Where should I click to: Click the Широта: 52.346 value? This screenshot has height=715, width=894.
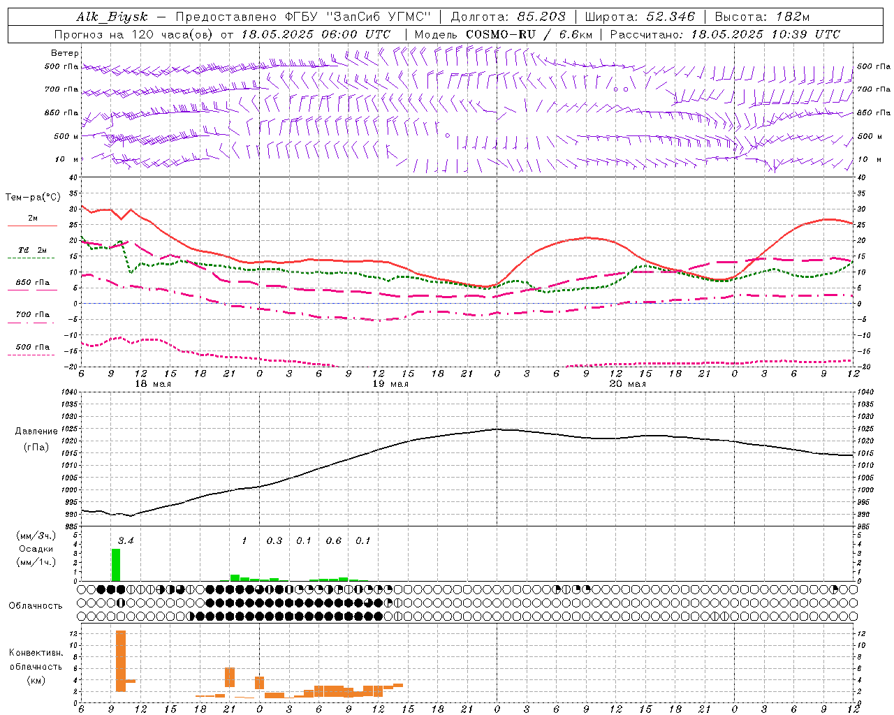point(640,17)
